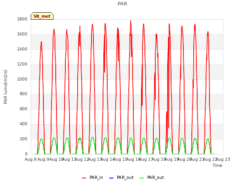246x185 pixels.
Task: Click the first red peak near 1500
Action: [x=42, y=42]
